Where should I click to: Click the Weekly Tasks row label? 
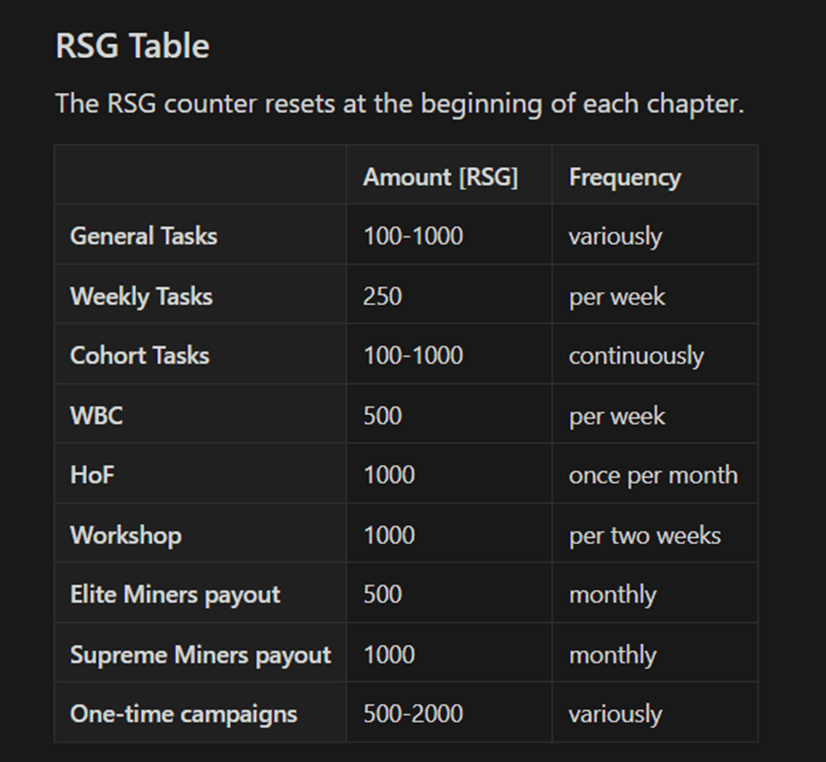point(141,296)
